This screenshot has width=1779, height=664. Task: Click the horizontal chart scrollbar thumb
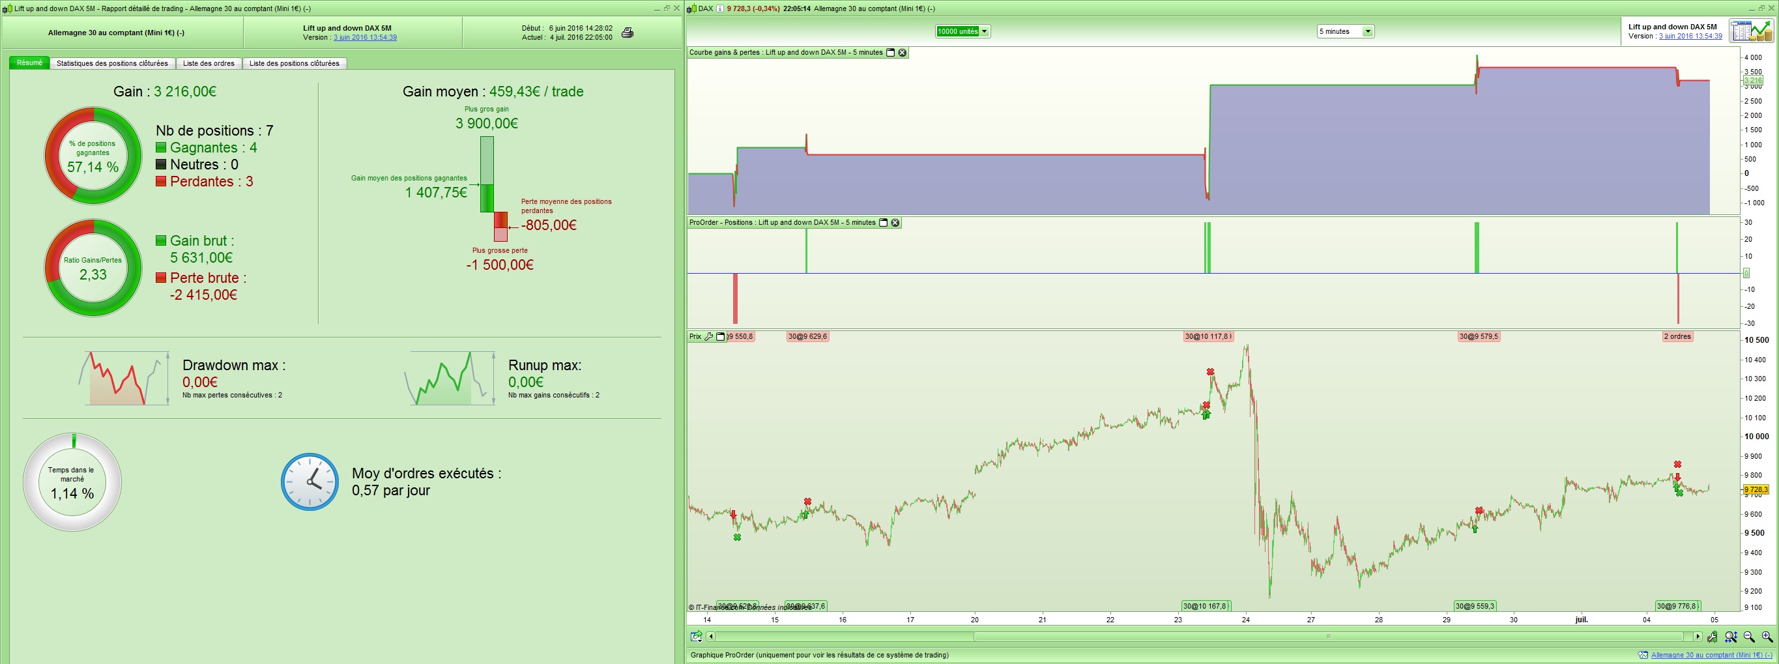1329,637
